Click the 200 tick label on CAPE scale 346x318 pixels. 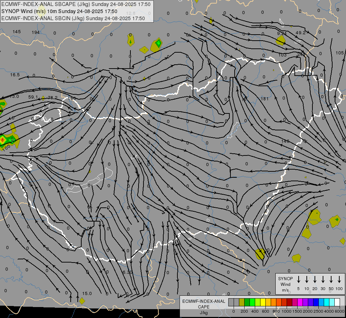244,311
